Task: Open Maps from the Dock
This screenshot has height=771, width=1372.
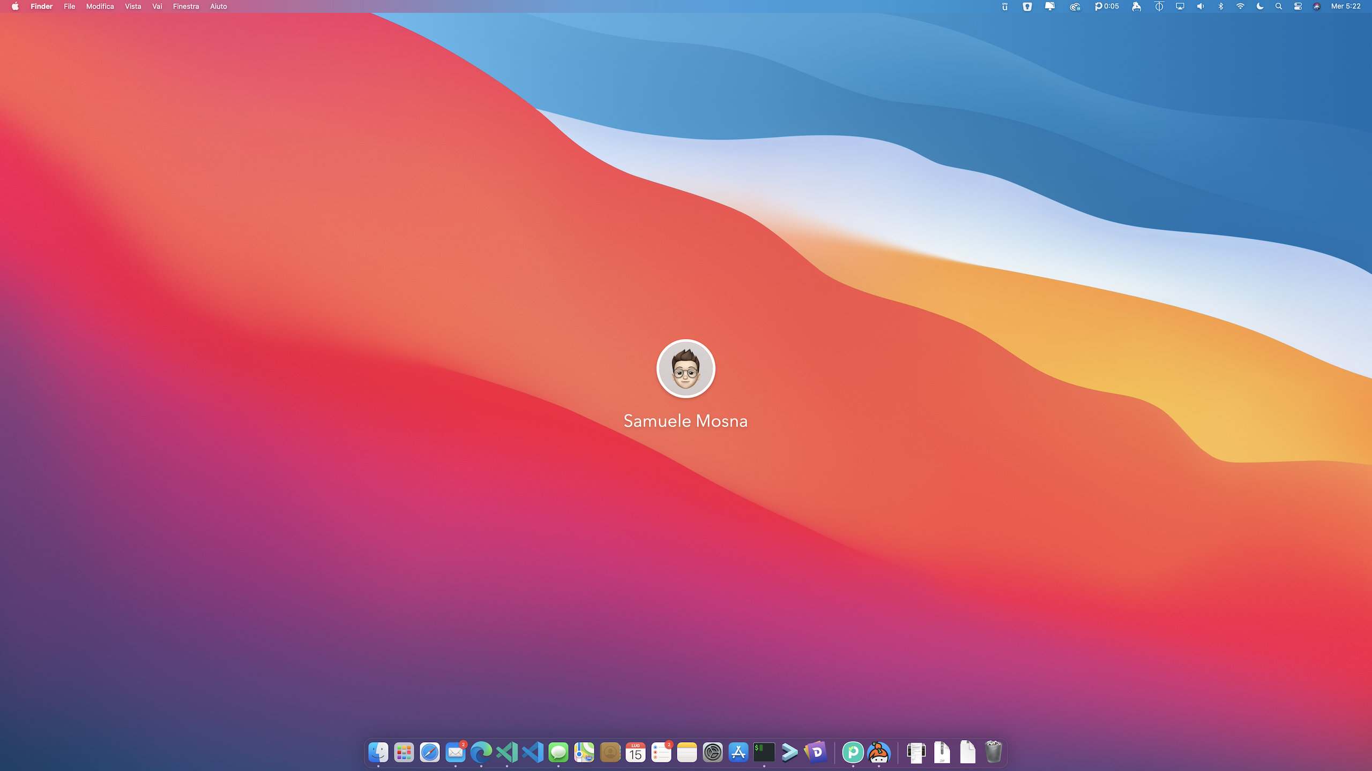Action: click(x=584, y=752)
